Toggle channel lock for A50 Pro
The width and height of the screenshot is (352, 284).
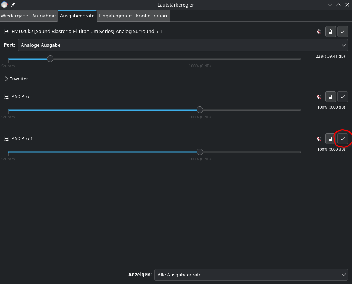330,97
